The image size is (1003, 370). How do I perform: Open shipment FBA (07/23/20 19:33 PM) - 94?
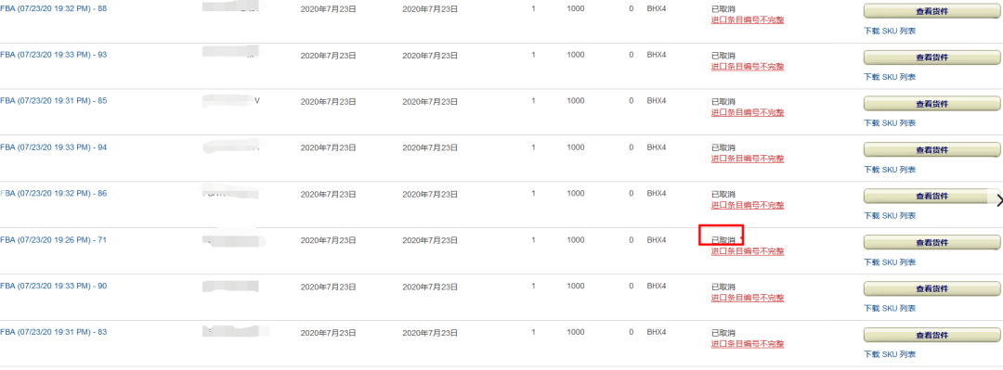coord(53,147)
